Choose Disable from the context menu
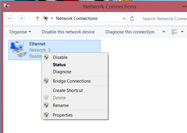The width and height of the screenshot is (187, 133). (75, 57)
